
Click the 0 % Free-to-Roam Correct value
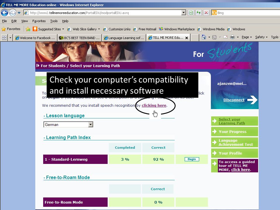tap(158, 202)
